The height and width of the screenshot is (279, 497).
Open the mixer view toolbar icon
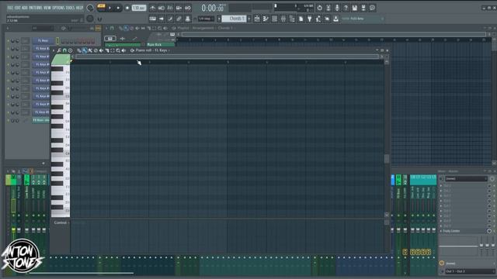(283, 19)
